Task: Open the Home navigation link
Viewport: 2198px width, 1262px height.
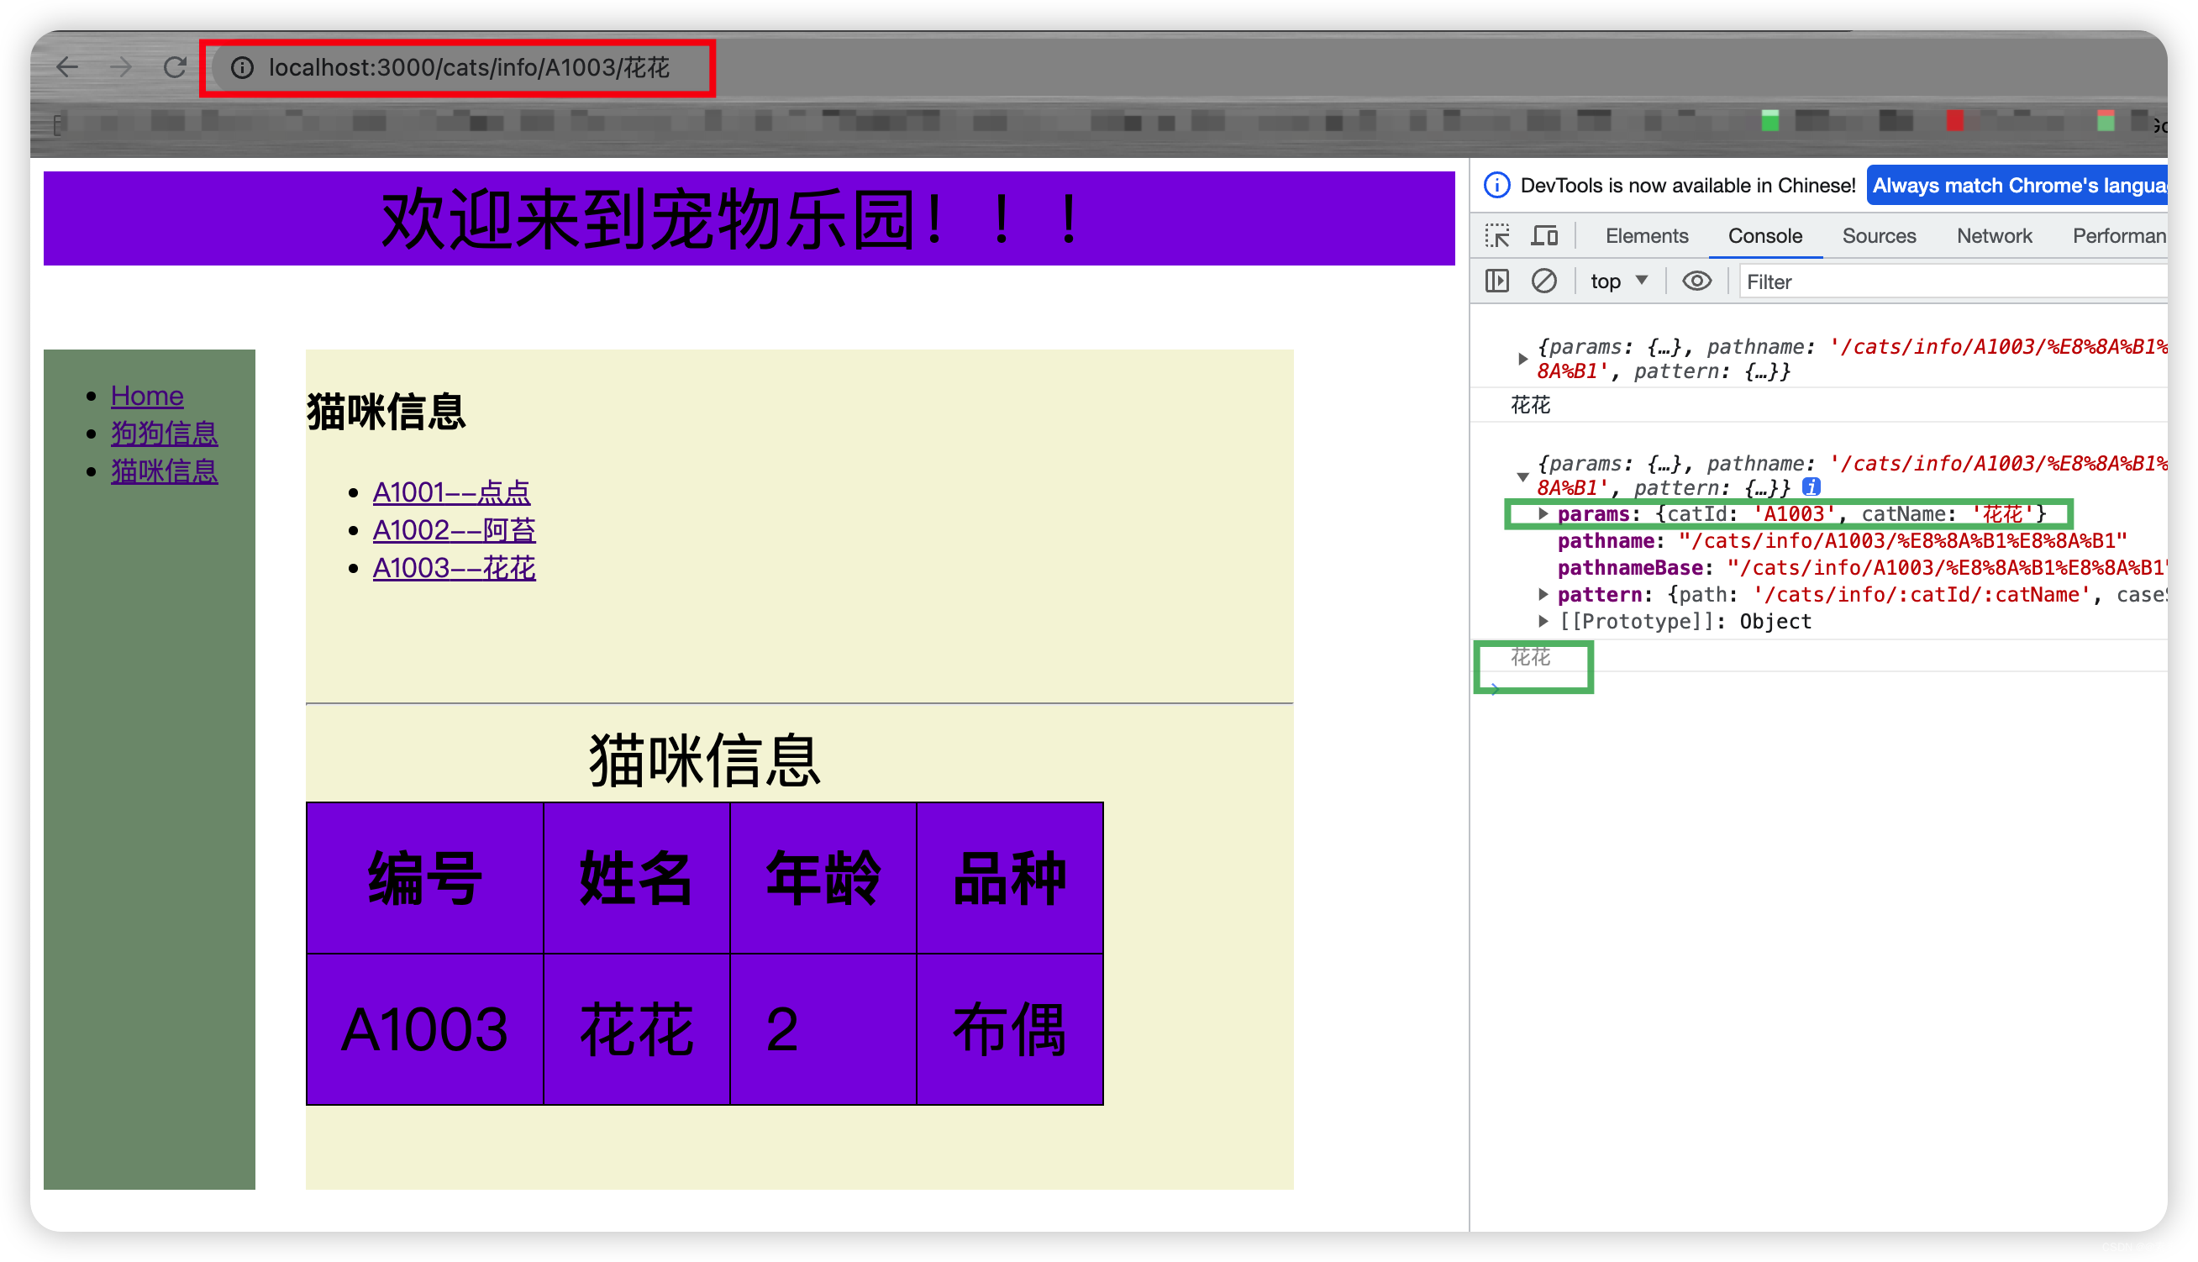Action: [x=146, y=396]
